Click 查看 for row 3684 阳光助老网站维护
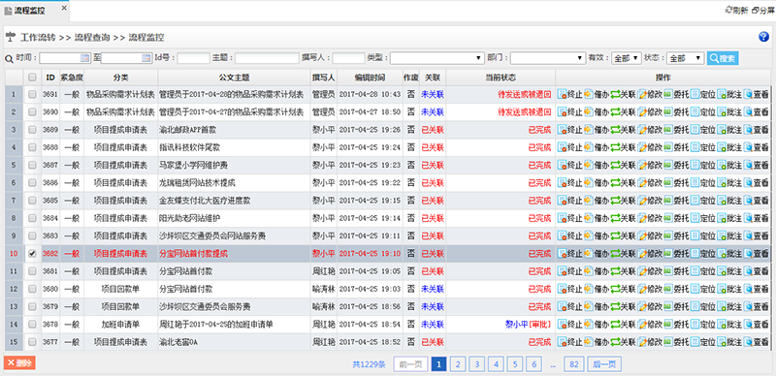 click(x=757, y=218)
